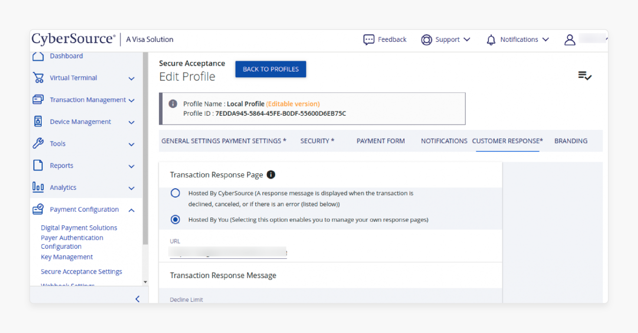Screen dimensions: 638x333
Task: Click the Analytics menu label
Action: [x=63, y=187]
